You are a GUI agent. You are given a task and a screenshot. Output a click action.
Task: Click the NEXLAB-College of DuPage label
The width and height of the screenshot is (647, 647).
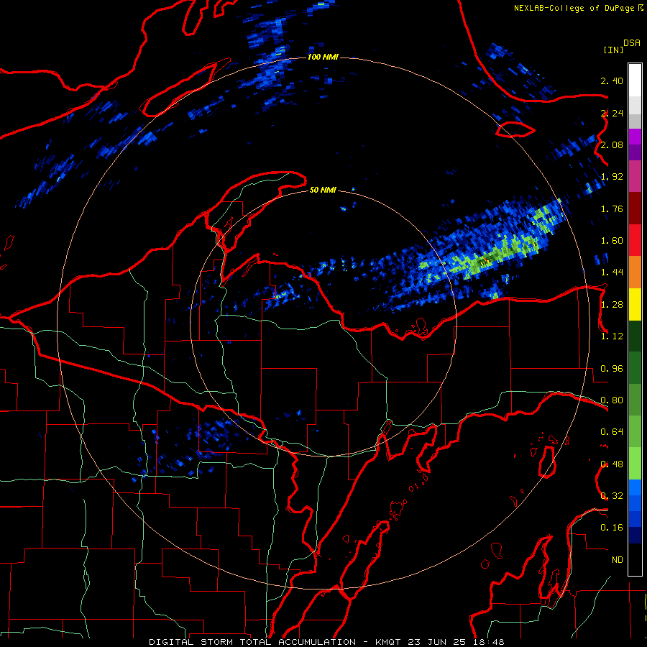pyautogui.click(x=574, y=8)
